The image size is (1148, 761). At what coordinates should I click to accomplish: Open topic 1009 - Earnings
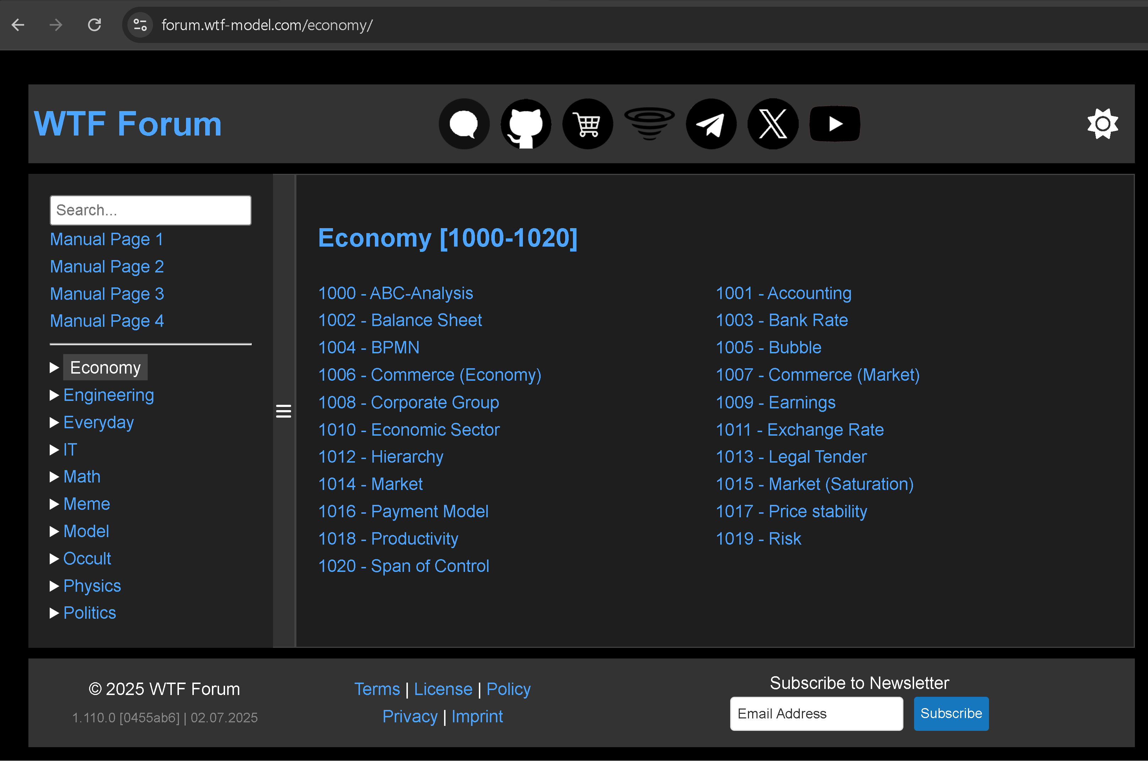pos(776,402)
